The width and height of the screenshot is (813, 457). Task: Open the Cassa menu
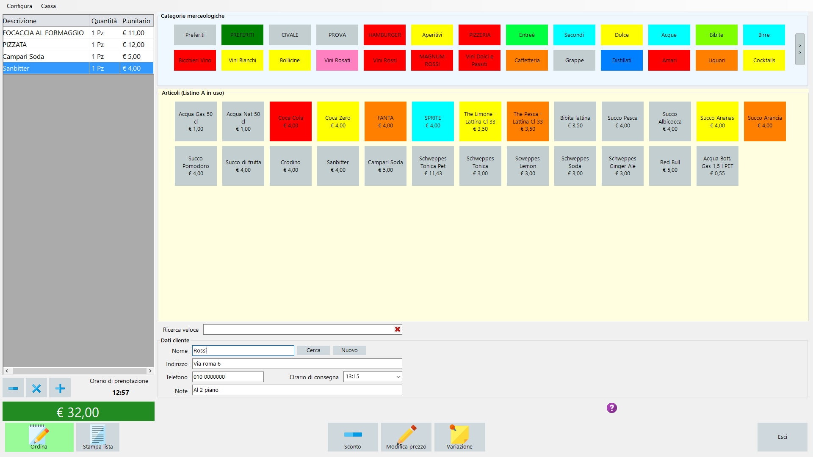pos(48,6)
